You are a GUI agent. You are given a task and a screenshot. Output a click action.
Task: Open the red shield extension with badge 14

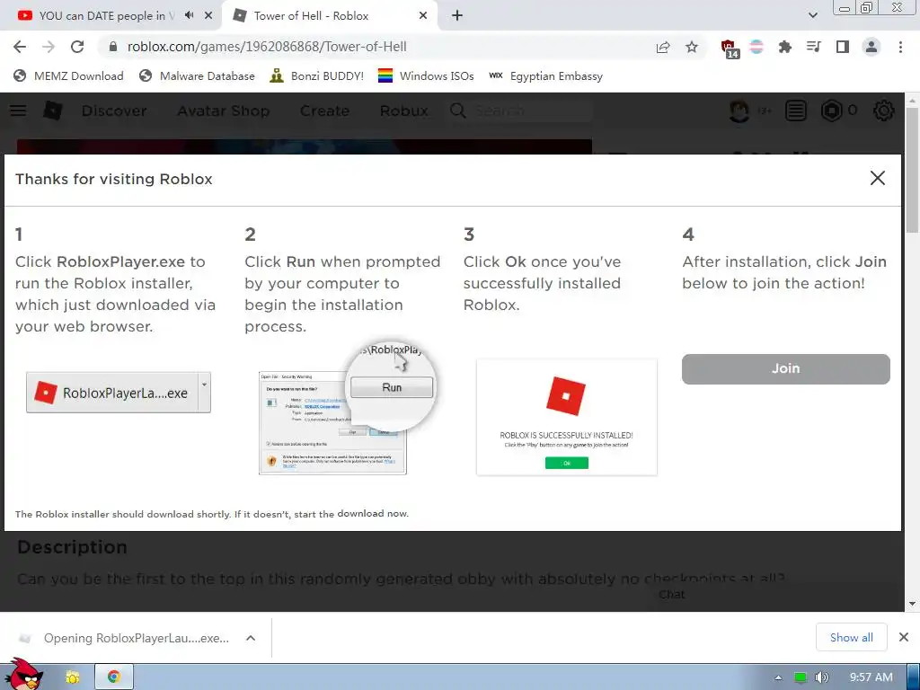(x=730, y=49)
